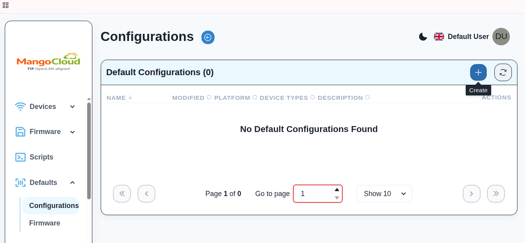Jump to the first page with double-arrow button
525x243 pixels.
pyautogui.click(x=122, y=194)
